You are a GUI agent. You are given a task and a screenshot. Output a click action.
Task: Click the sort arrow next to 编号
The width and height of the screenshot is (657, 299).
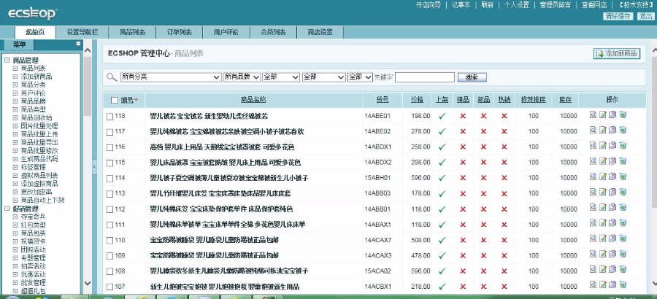[137, 100]
